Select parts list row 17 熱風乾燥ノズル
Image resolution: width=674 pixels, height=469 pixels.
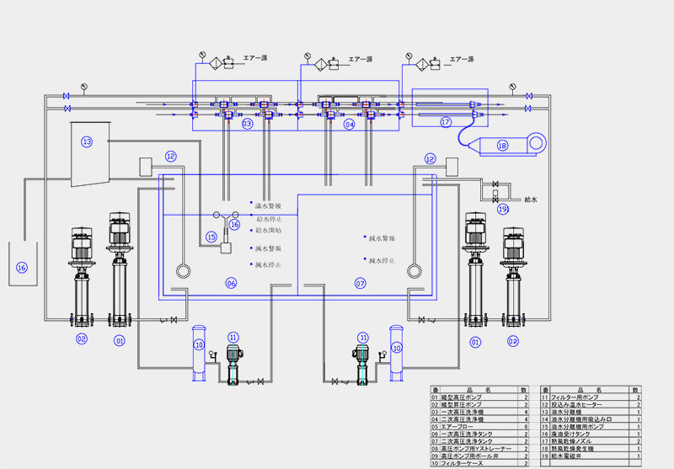click(x=591, y=441)
